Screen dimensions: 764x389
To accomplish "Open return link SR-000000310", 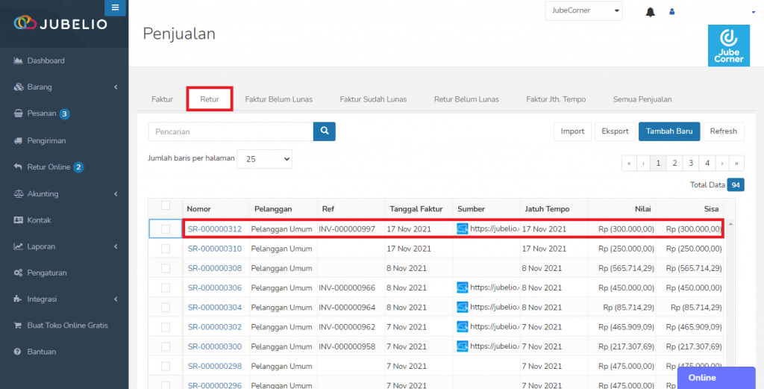I will [215, 249].
